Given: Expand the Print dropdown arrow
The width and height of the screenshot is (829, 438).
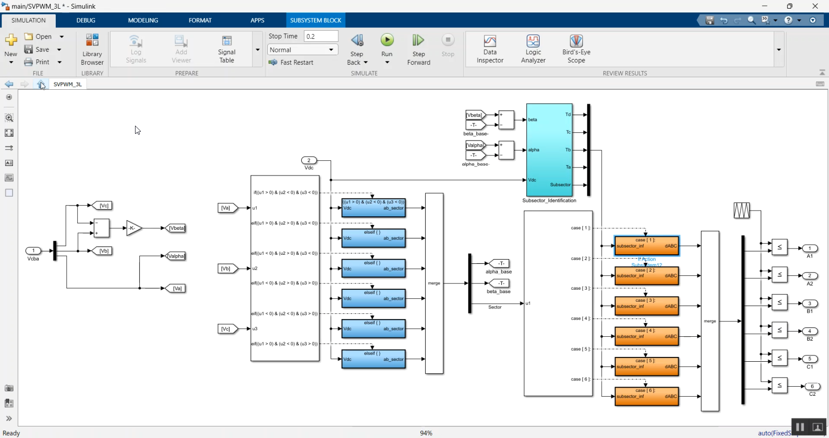Looking at the screenshot, I should click(x=60, y=62).
